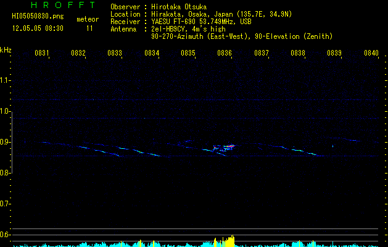388x247 pixels.
Task: Click the 0835 time marker
Action: 188,53
